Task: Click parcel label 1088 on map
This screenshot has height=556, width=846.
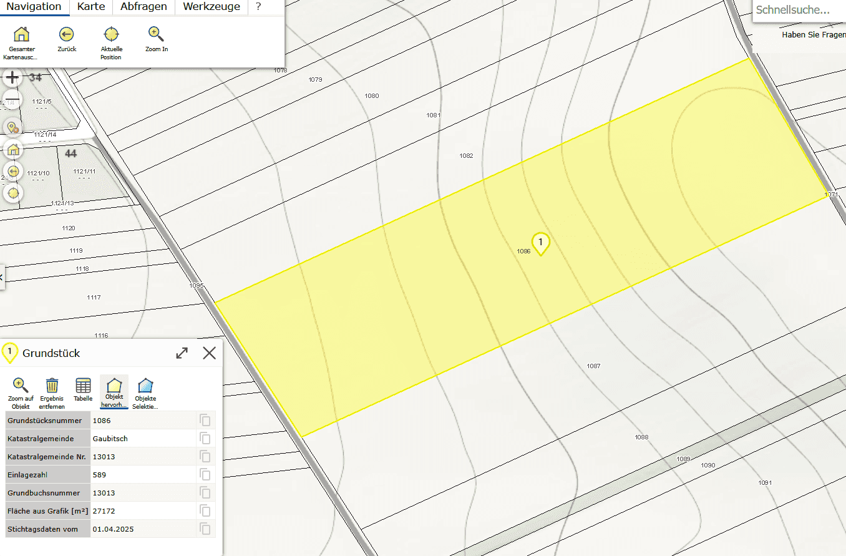Action: coord(641,437)
